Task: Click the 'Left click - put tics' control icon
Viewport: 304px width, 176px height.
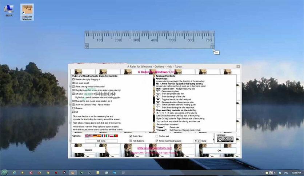Action: [73, 93]
